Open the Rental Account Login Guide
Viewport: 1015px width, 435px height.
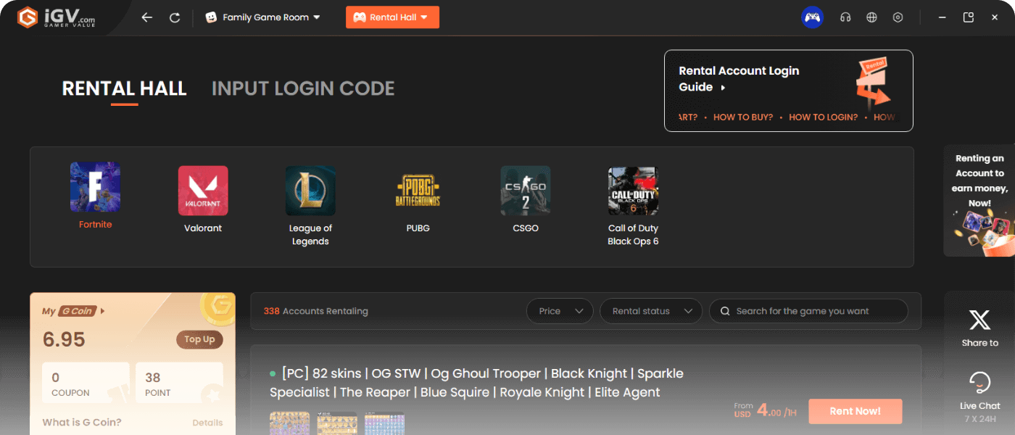pos(739,79)
